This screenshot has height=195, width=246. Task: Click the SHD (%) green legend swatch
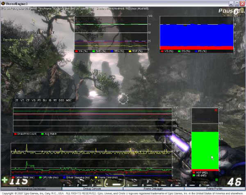(94, 51)
